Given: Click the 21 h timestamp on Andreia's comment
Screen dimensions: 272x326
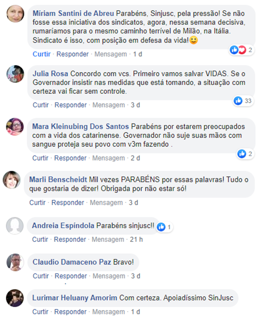Looking at the screenshot, I should coord(136,239).
